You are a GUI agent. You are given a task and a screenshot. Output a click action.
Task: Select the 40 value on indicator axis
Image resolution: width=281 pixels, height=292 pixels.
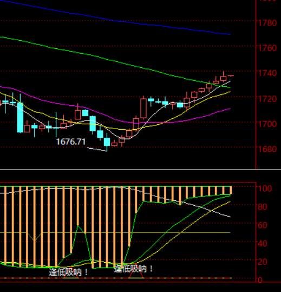[x=263, y=243]
